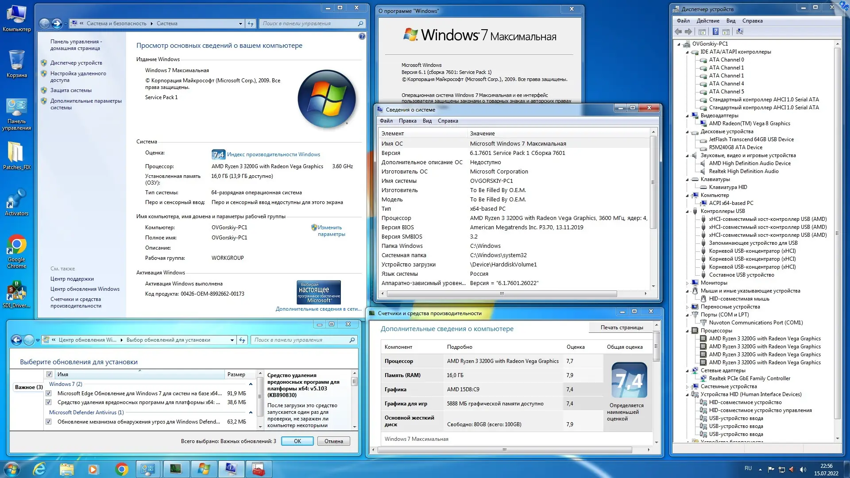The image size is (850, 478).
Task: Click the blue help question mark icon
Action: [362, 37]
